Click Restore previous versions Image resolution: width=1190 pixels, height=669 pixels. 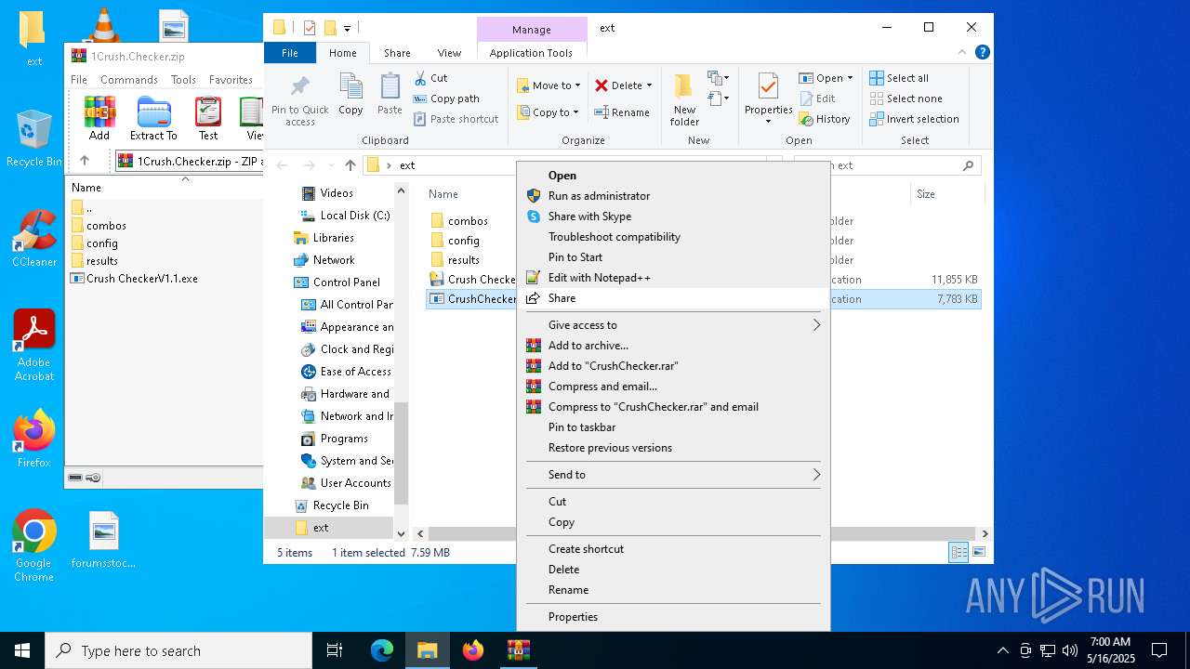[673, 448]
